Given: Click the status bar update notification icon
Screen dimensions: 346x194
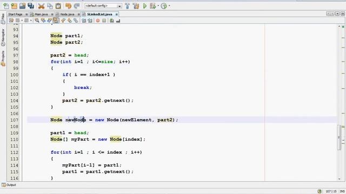Looking at the screenshot, I should pyautogui.click(x=320, y=191).
